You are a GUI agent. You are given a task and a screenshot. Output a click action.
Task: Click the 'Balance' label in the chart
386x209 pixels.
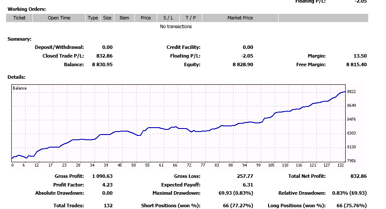19,88
